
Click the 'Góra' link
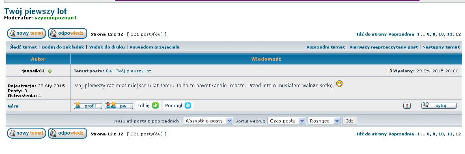pos(13,106)
